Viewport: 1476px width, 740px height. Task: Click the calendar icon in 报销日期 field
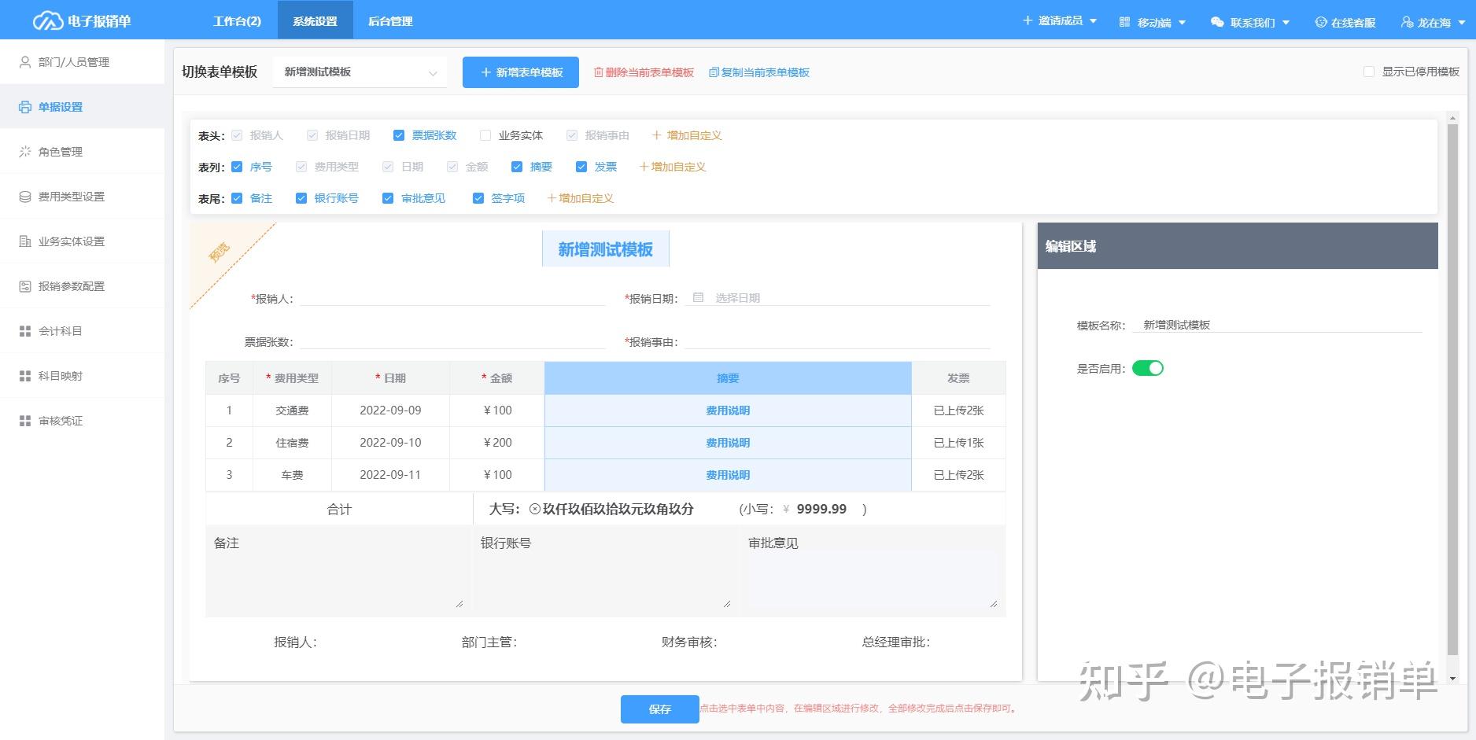click(x=698, y=297)
